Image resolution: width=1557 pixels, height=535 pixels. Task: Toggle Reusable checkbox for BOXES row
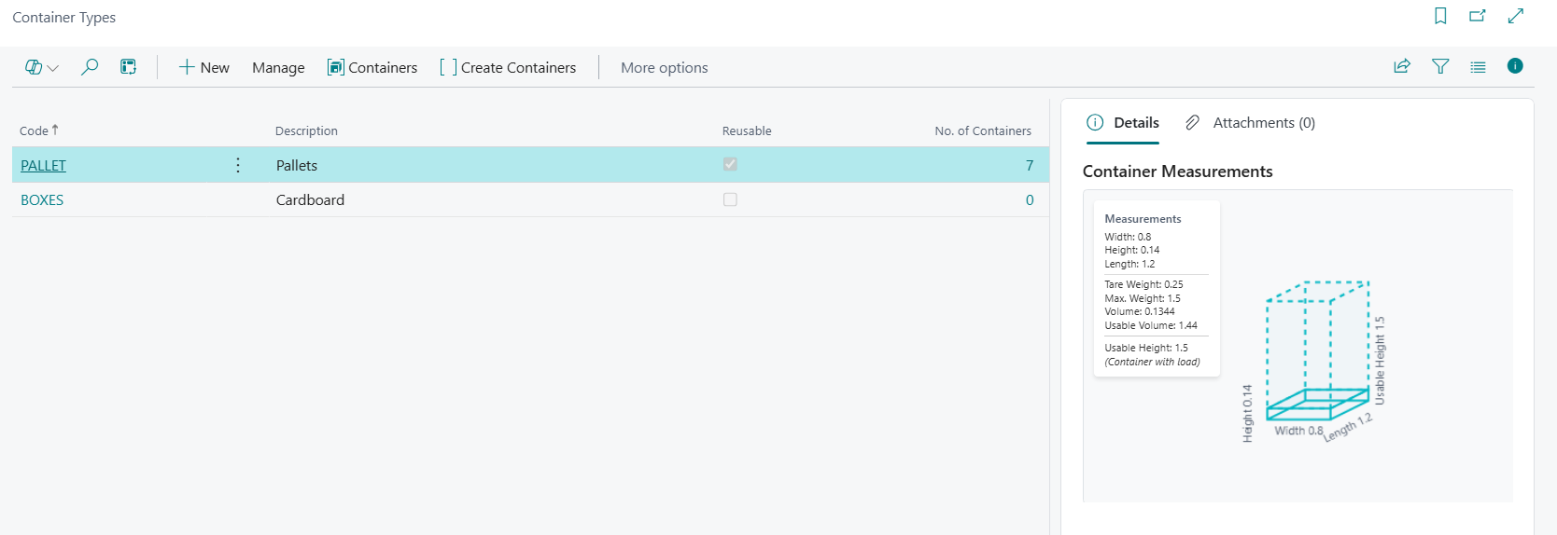[730, 199]
